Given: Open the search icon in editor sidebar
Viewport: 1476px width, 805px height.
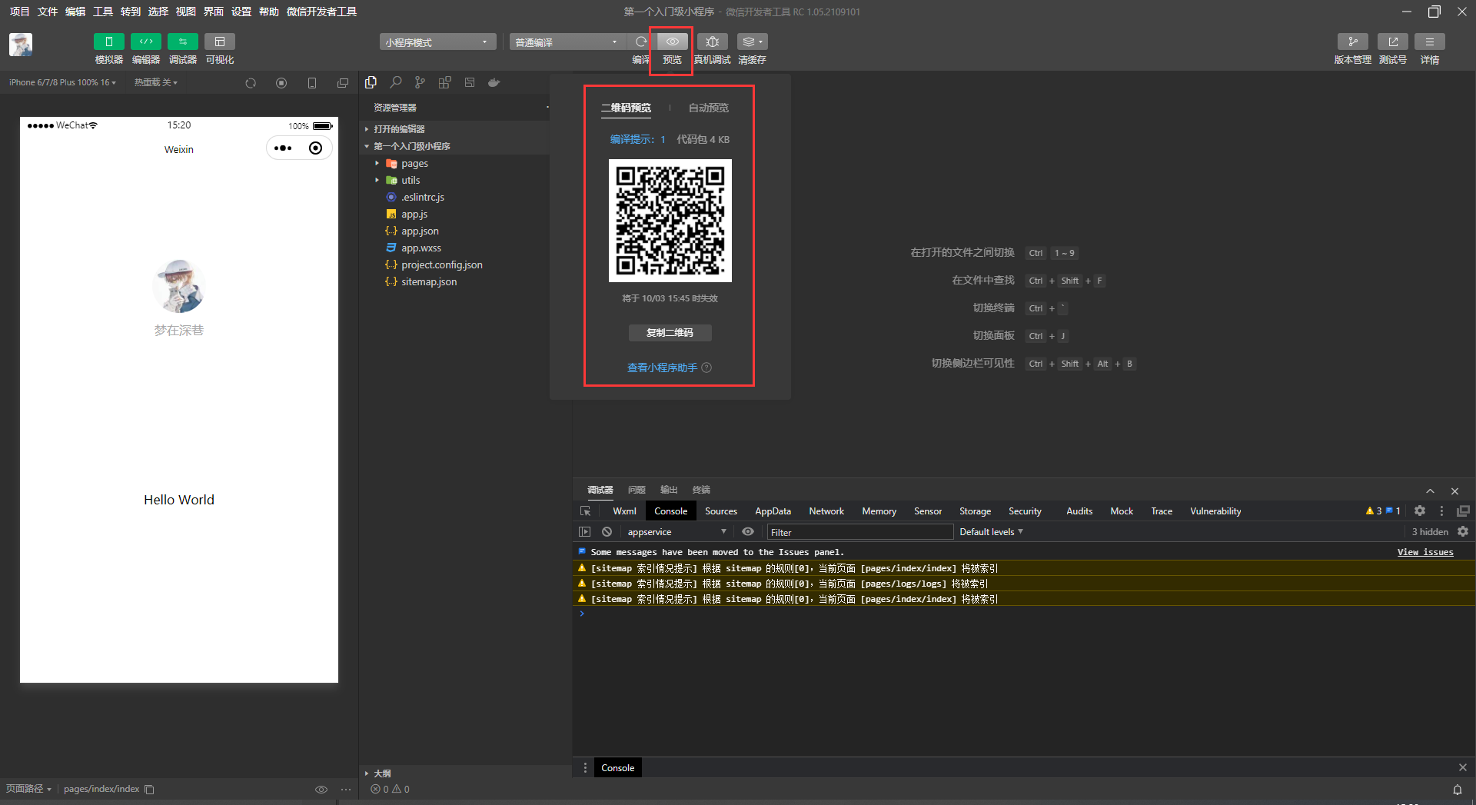Looking at the screenshot, I should [396, 82].
